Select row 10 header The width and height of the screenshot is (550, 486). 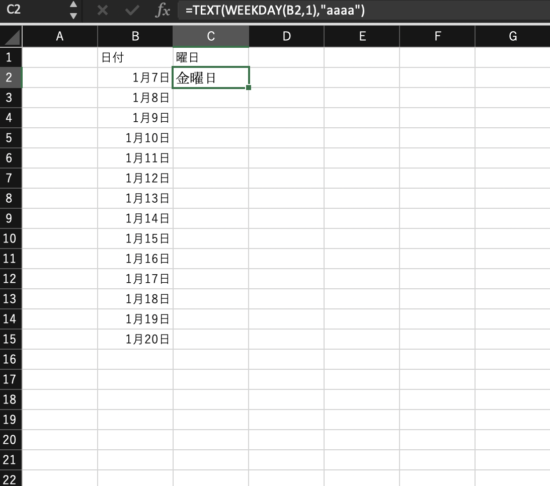[11, 238]
